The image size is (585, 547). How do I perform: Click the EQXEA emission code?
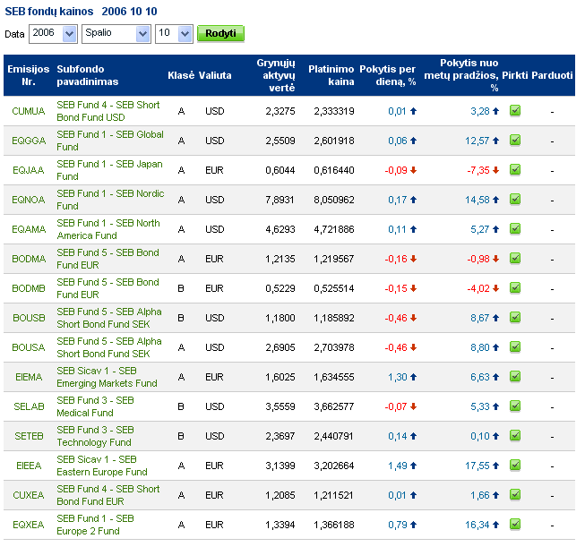pyautogui.click(x=29, y=525)
